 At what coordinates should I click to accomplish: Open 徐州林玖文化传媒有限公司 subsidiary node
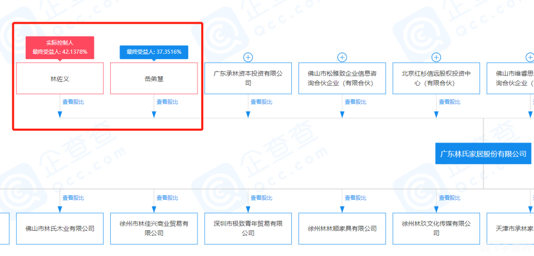point(436,228)
